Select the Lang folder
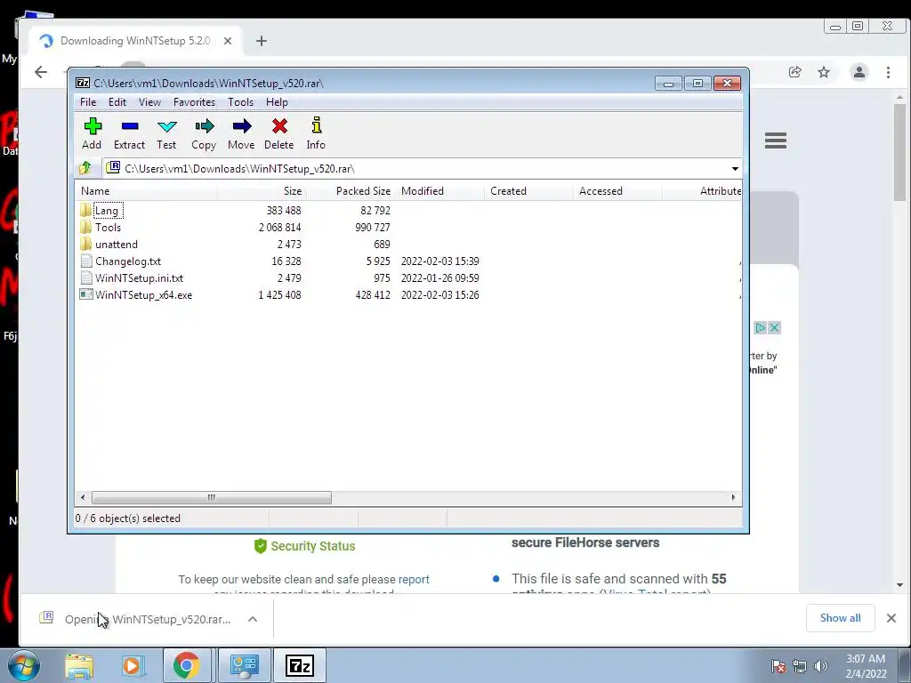The width and height of the screenshot is (911, 683). tap(107, 210)
